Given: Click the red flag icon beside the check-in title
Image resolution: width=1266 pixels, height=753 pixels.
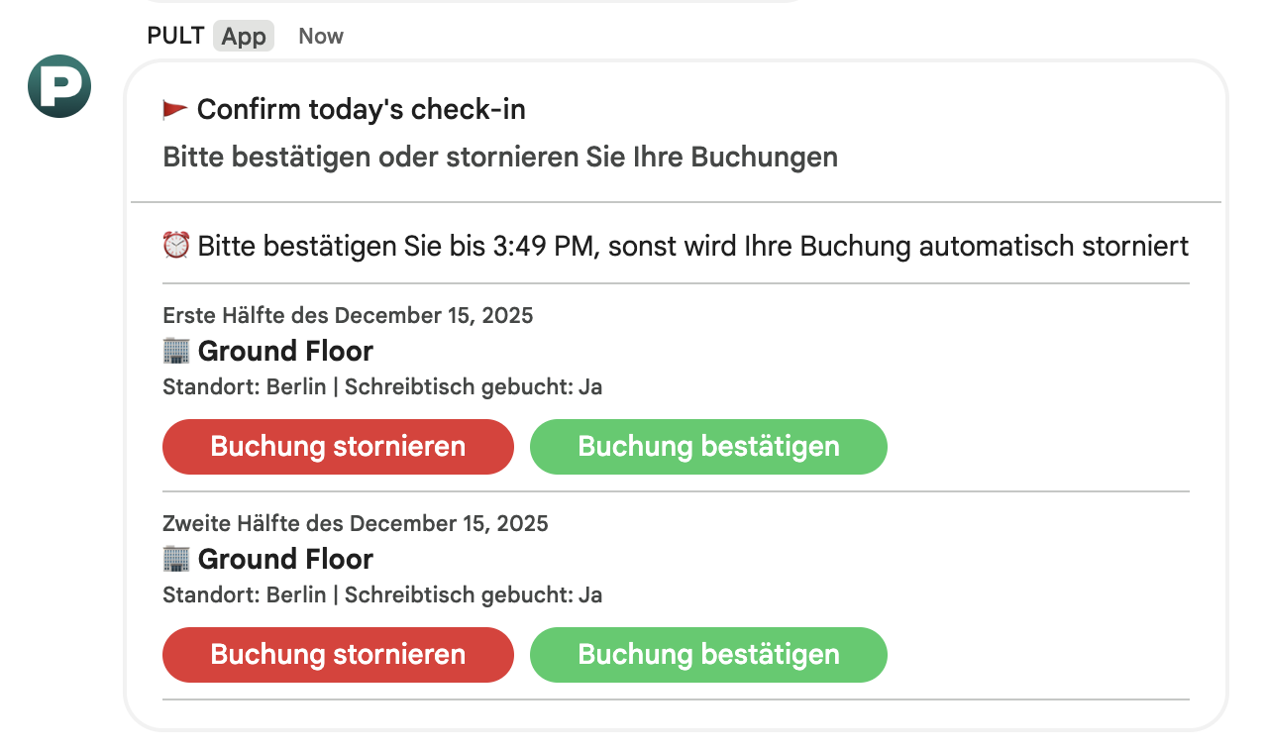Looking at the screenshot, I should click(175, 110).
